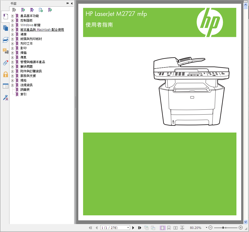
Task: Click the document scrollbar down arrow
Action: [245, 222]
